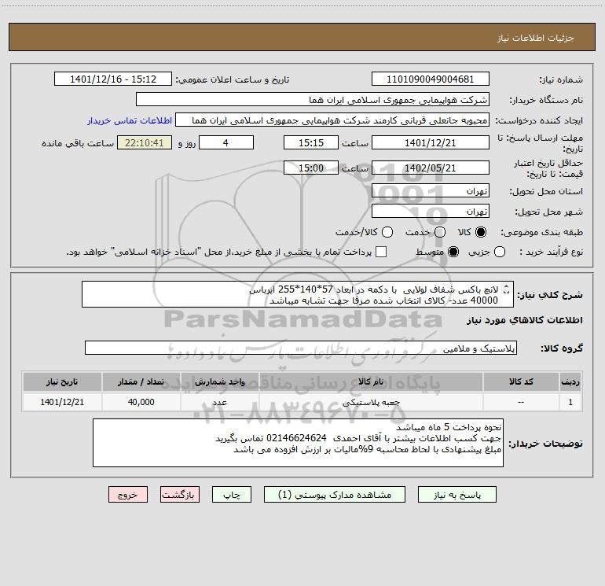
Task: Click the چاپ print button
Action: pyautogui.click(x=232, y=495)
